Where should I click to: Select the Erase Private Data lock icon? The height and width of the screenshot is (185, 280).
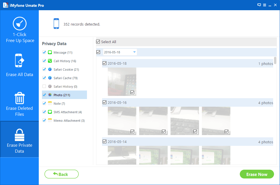[19, 135]
